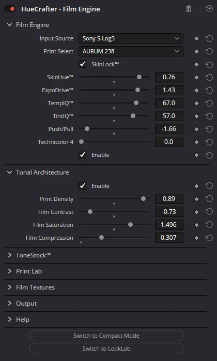This screenshot has height=361, width=217.
Task: Click the TintIQ slider handle
Action: coord(133,116)
